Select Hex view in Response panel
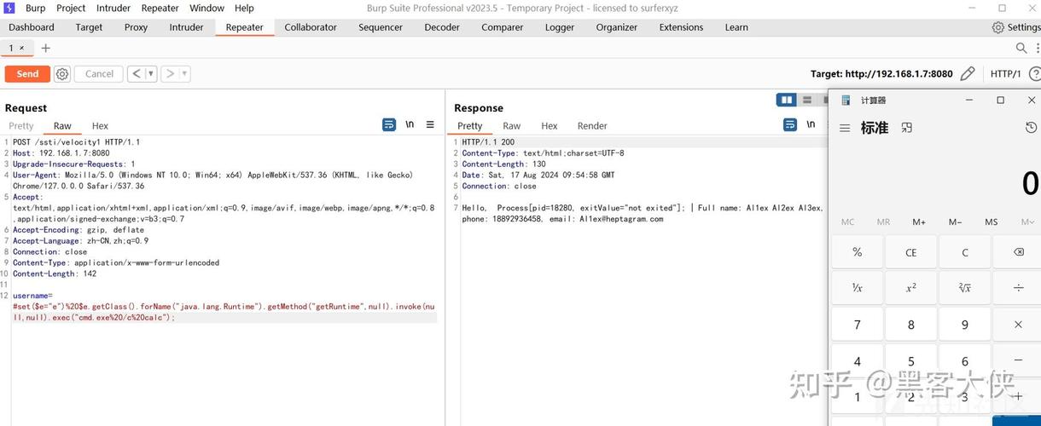The image size is (1041, 426). [550, 126]
